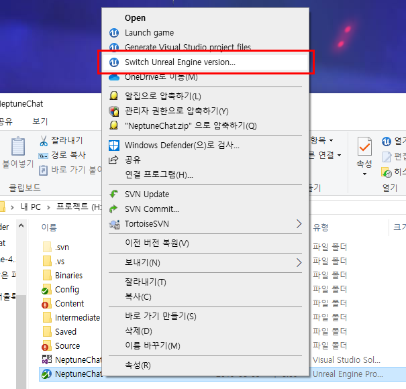The image size is (406, 389).
Task: Select 이름 바꾸기(M) rename entry
Action: (x=152, y=345)
